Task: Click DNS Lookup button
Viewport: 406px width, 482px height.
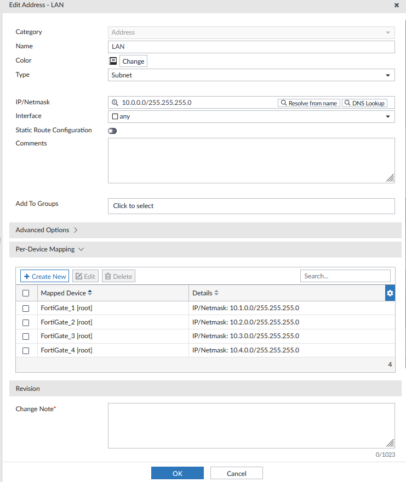Action: coord(364,103)
